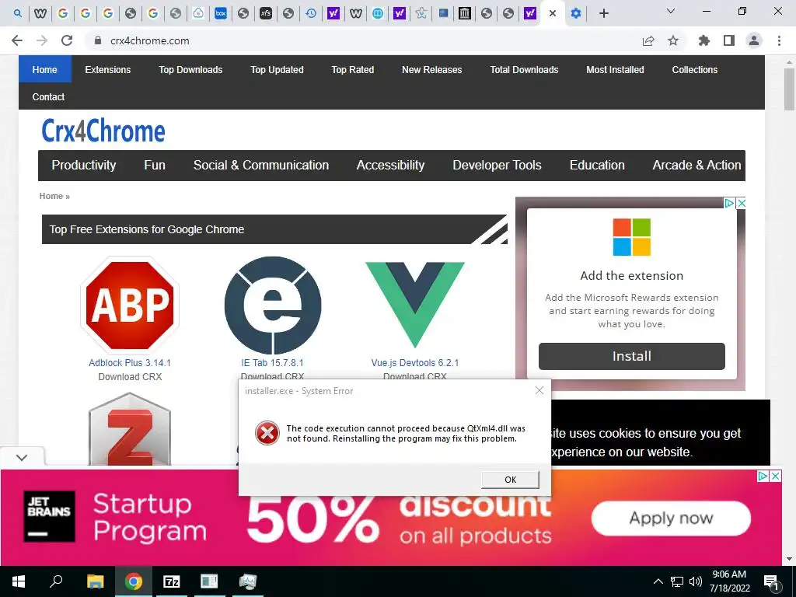Close the current active tab
This screenshot has height=597, width=796.
click(553, 13)
